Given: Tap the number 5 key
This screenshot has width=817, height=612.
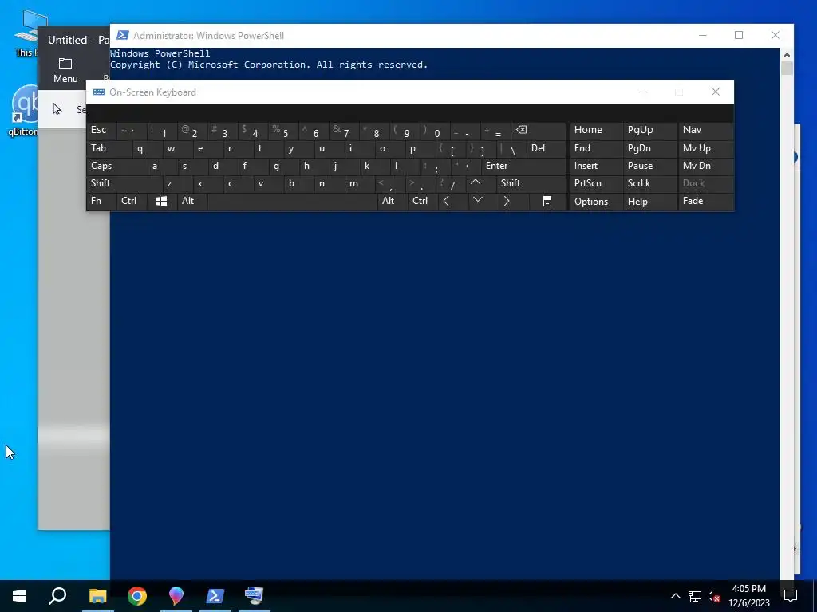Looking at the screenshot, I should coord(284,131).
